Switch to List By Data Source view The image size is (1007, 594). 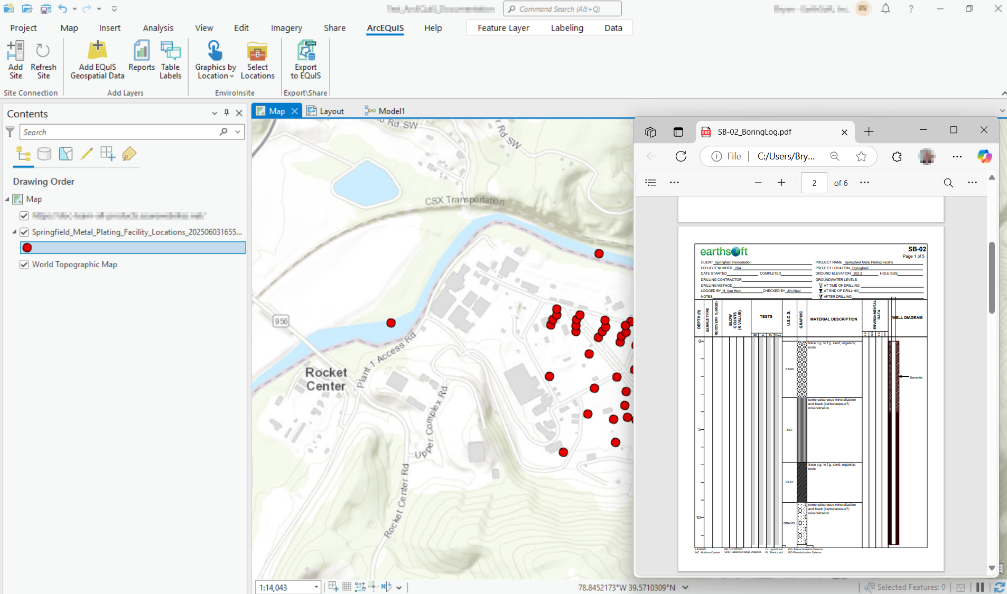click(44, 154)
